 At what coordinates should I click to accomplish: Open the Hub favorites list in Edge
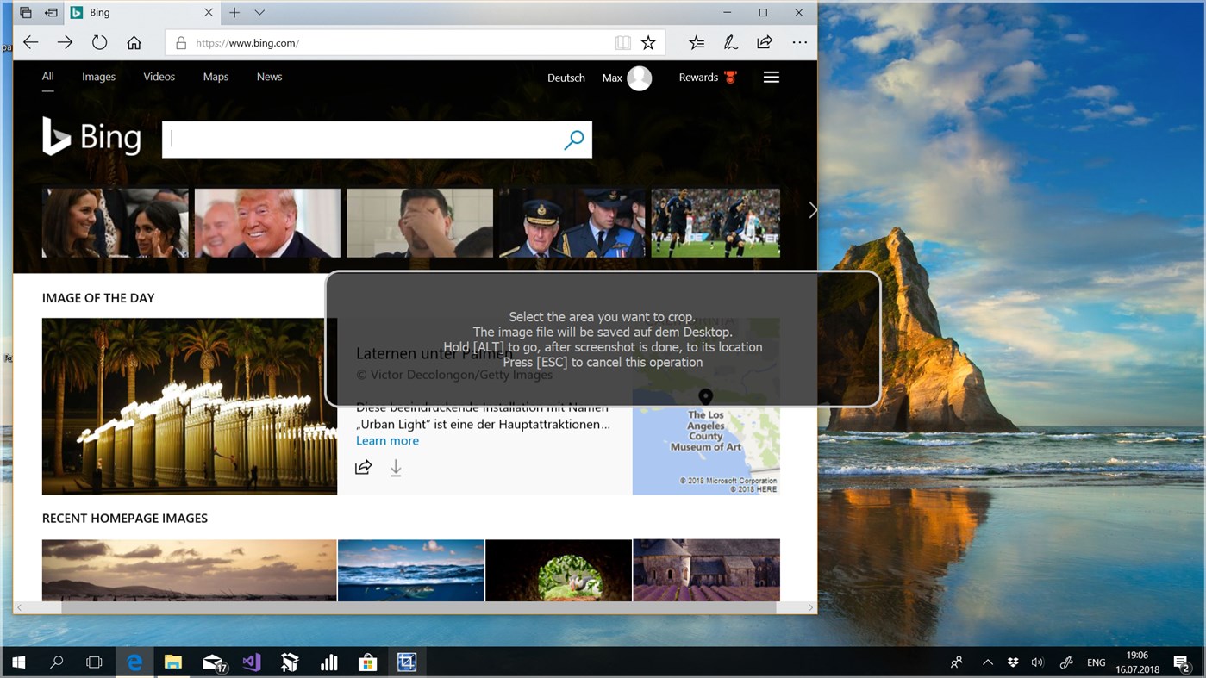(697, 42)
